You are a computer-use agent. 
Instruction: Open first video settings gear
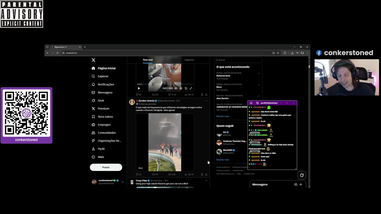click(x=181, y=88)
